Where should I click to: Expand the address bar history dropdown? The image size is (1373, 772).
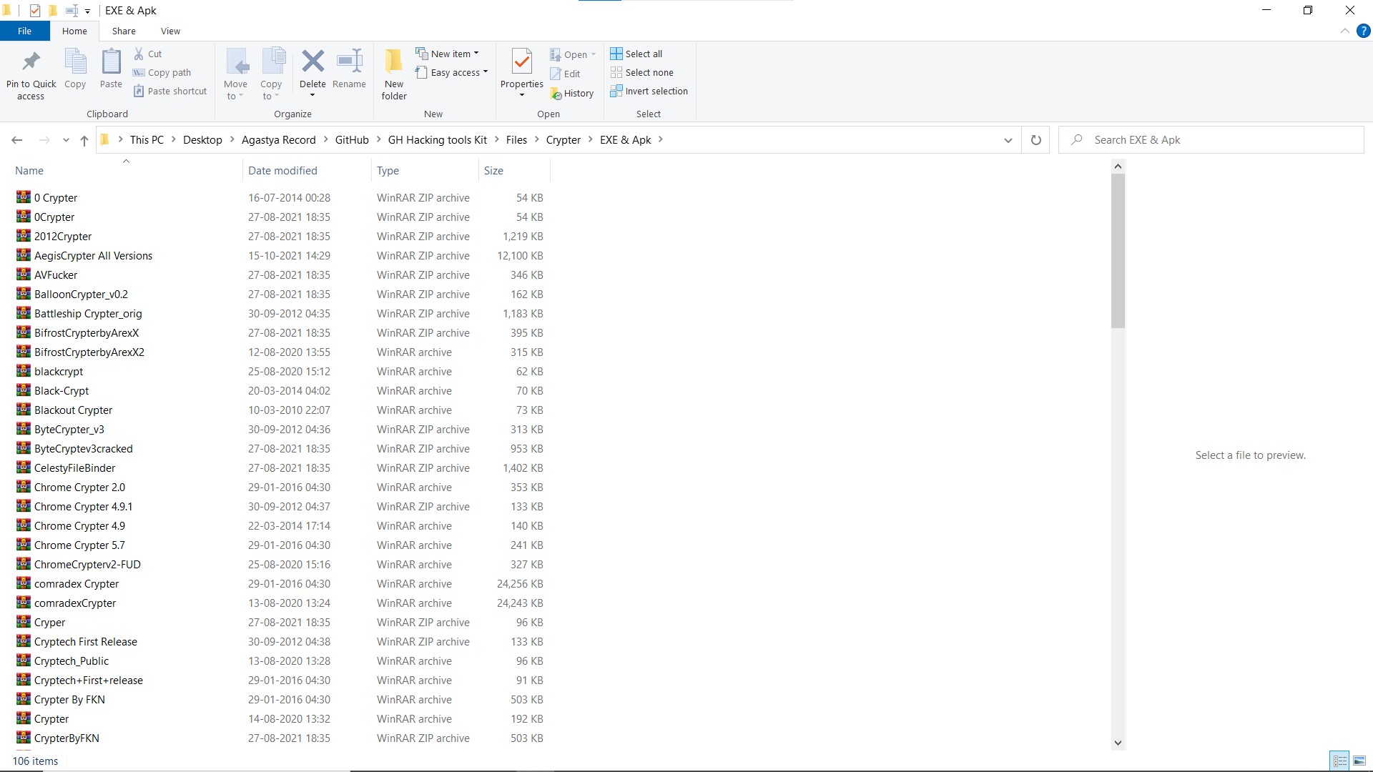[x=1008, y=140]
